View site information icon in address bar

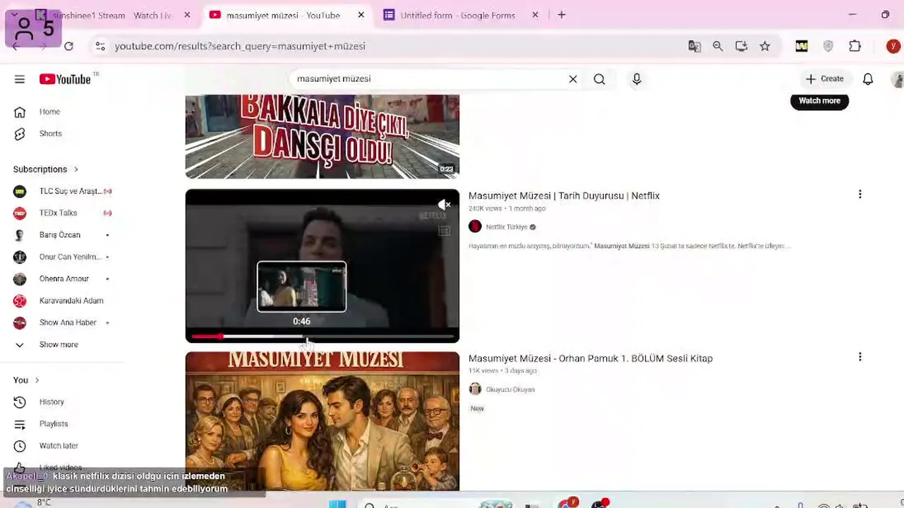[x=100, y=46]
